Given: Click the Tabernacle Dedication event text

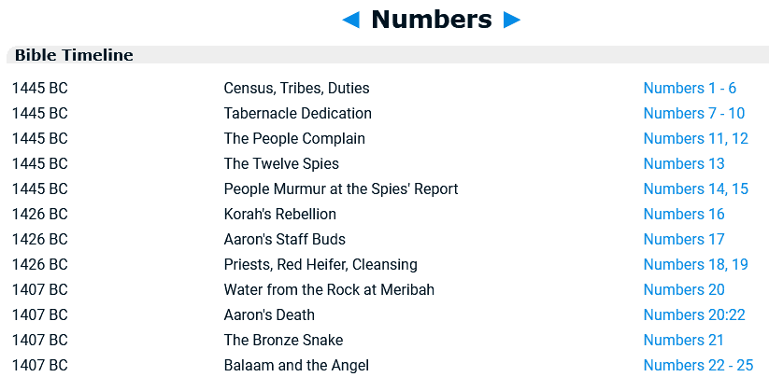Looking at the screenshot, I should (297, 114).
